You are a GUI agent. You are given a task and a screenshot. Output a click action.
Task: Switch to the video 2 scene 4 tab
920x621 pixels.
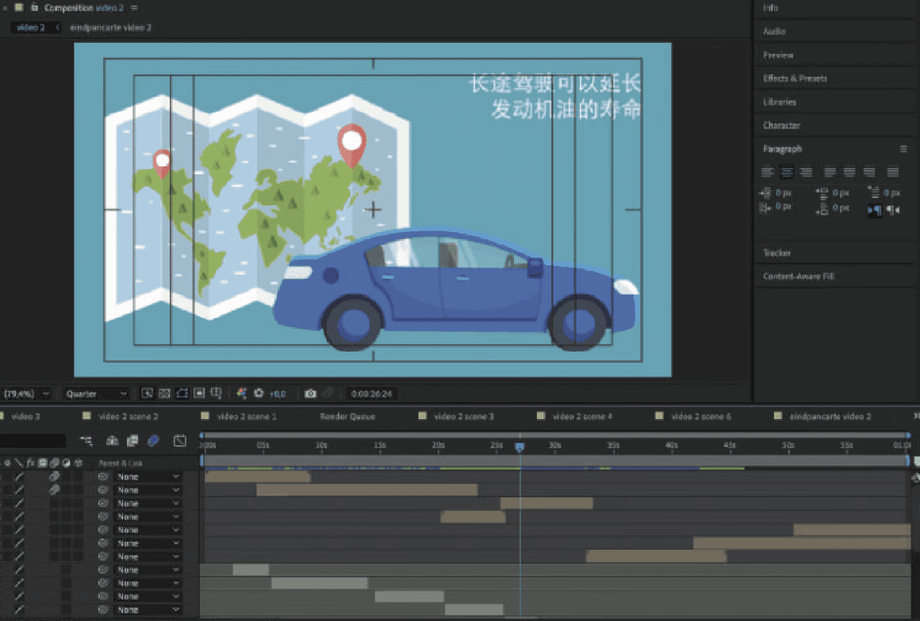coord(582,416)
